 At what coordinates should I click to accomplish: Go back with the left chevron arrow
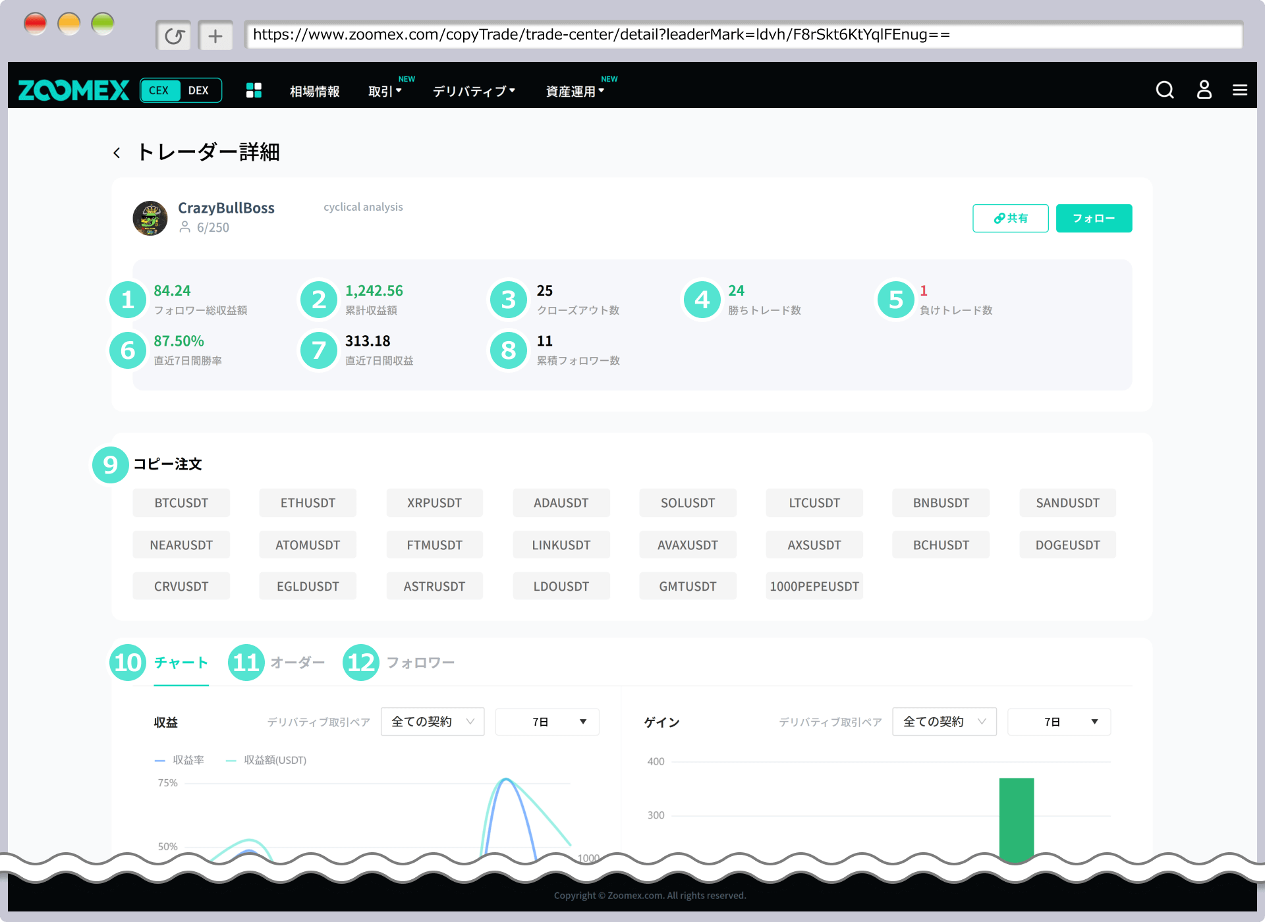pyautogui.click(x=117, y=153)
